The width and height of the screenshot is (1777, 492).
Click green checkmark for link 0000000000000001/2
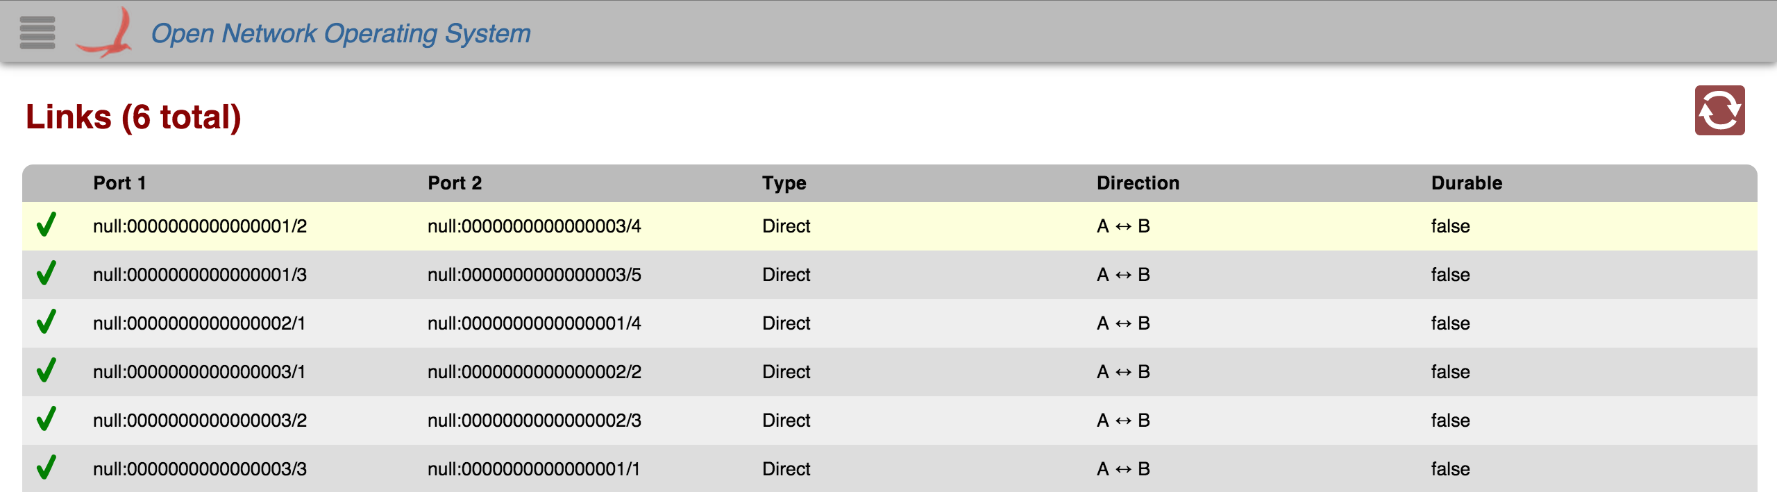tap(47, 226)
